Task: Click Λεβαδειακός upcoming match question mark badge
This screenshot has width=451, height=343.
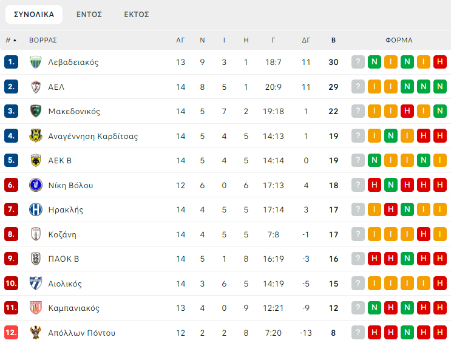Action: [x=358, y=62]
